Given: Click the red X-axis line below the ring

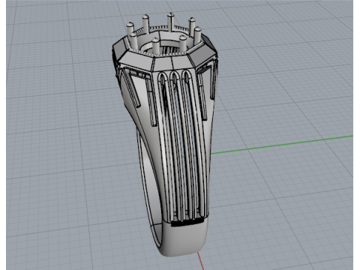Looking at the screenshot, I should 200,260.
